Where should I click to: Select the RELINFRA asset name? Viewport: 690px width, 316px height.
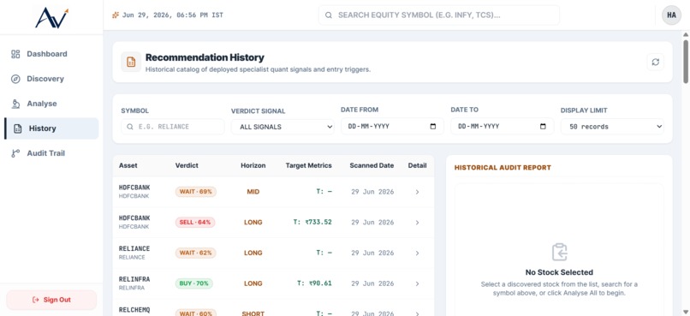point(134,279)
